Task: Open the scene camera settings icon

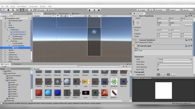Action: point(90,16)
